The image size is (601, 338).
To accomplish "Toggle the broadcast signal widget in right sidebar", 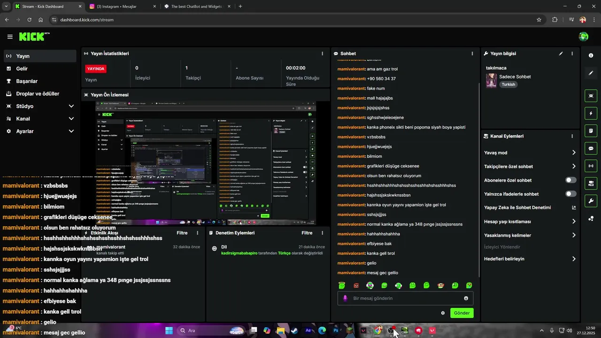I will pyautogui.click(x=591, y=166).
